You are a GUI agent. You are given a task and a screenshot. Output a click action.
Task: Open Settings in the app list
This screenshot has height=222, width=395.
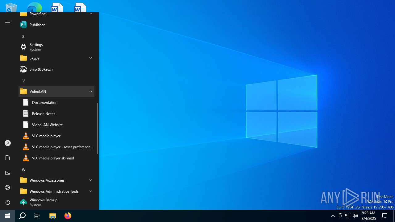[56, 47]
